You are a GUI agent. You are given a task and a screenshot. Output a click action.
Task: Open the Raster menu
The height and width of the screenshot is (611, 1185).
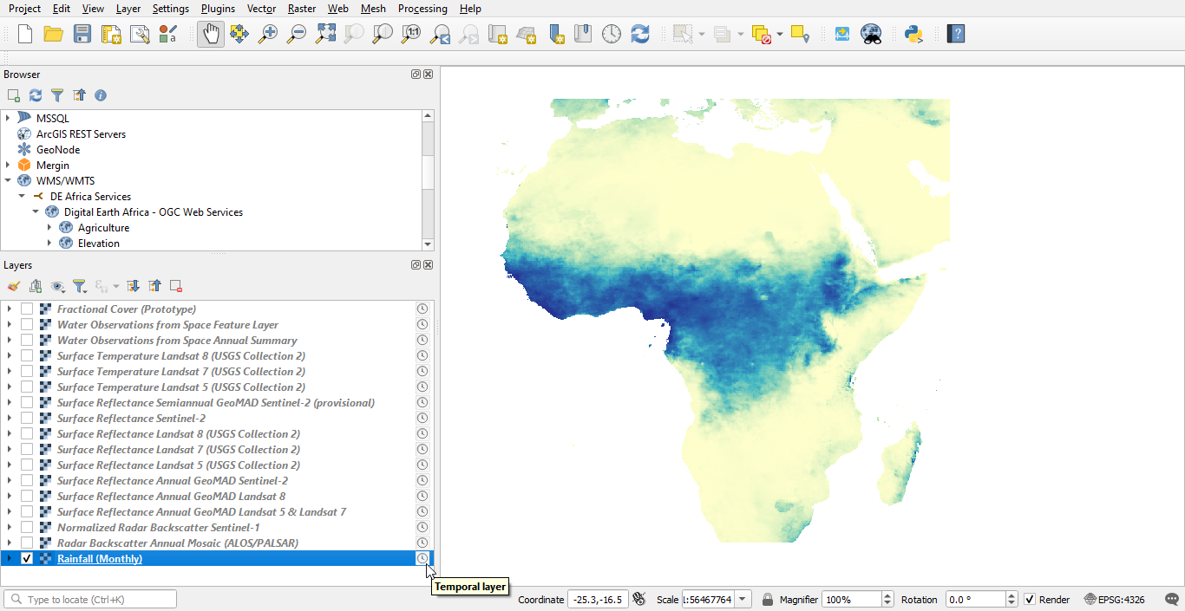tap(301, 9)
